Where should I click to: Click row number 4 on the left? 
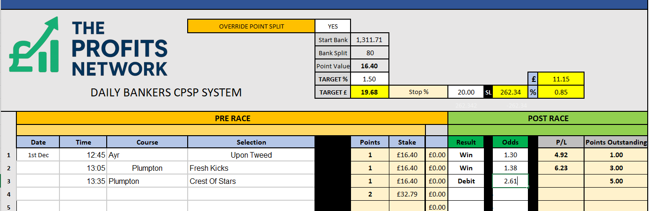(x=7, y=194)
